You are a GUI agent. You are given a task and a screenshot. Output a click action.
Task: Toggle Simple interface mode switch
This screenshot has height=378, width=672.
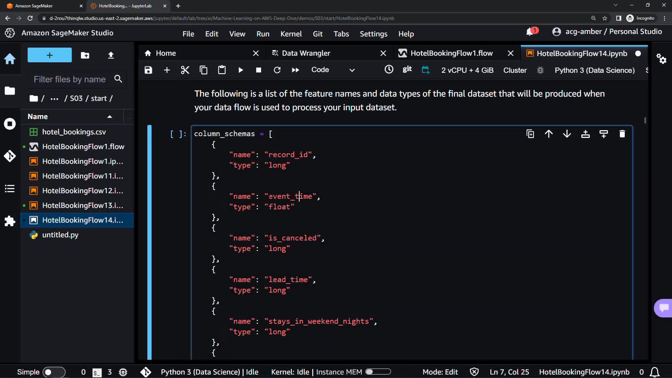(54, 372)
